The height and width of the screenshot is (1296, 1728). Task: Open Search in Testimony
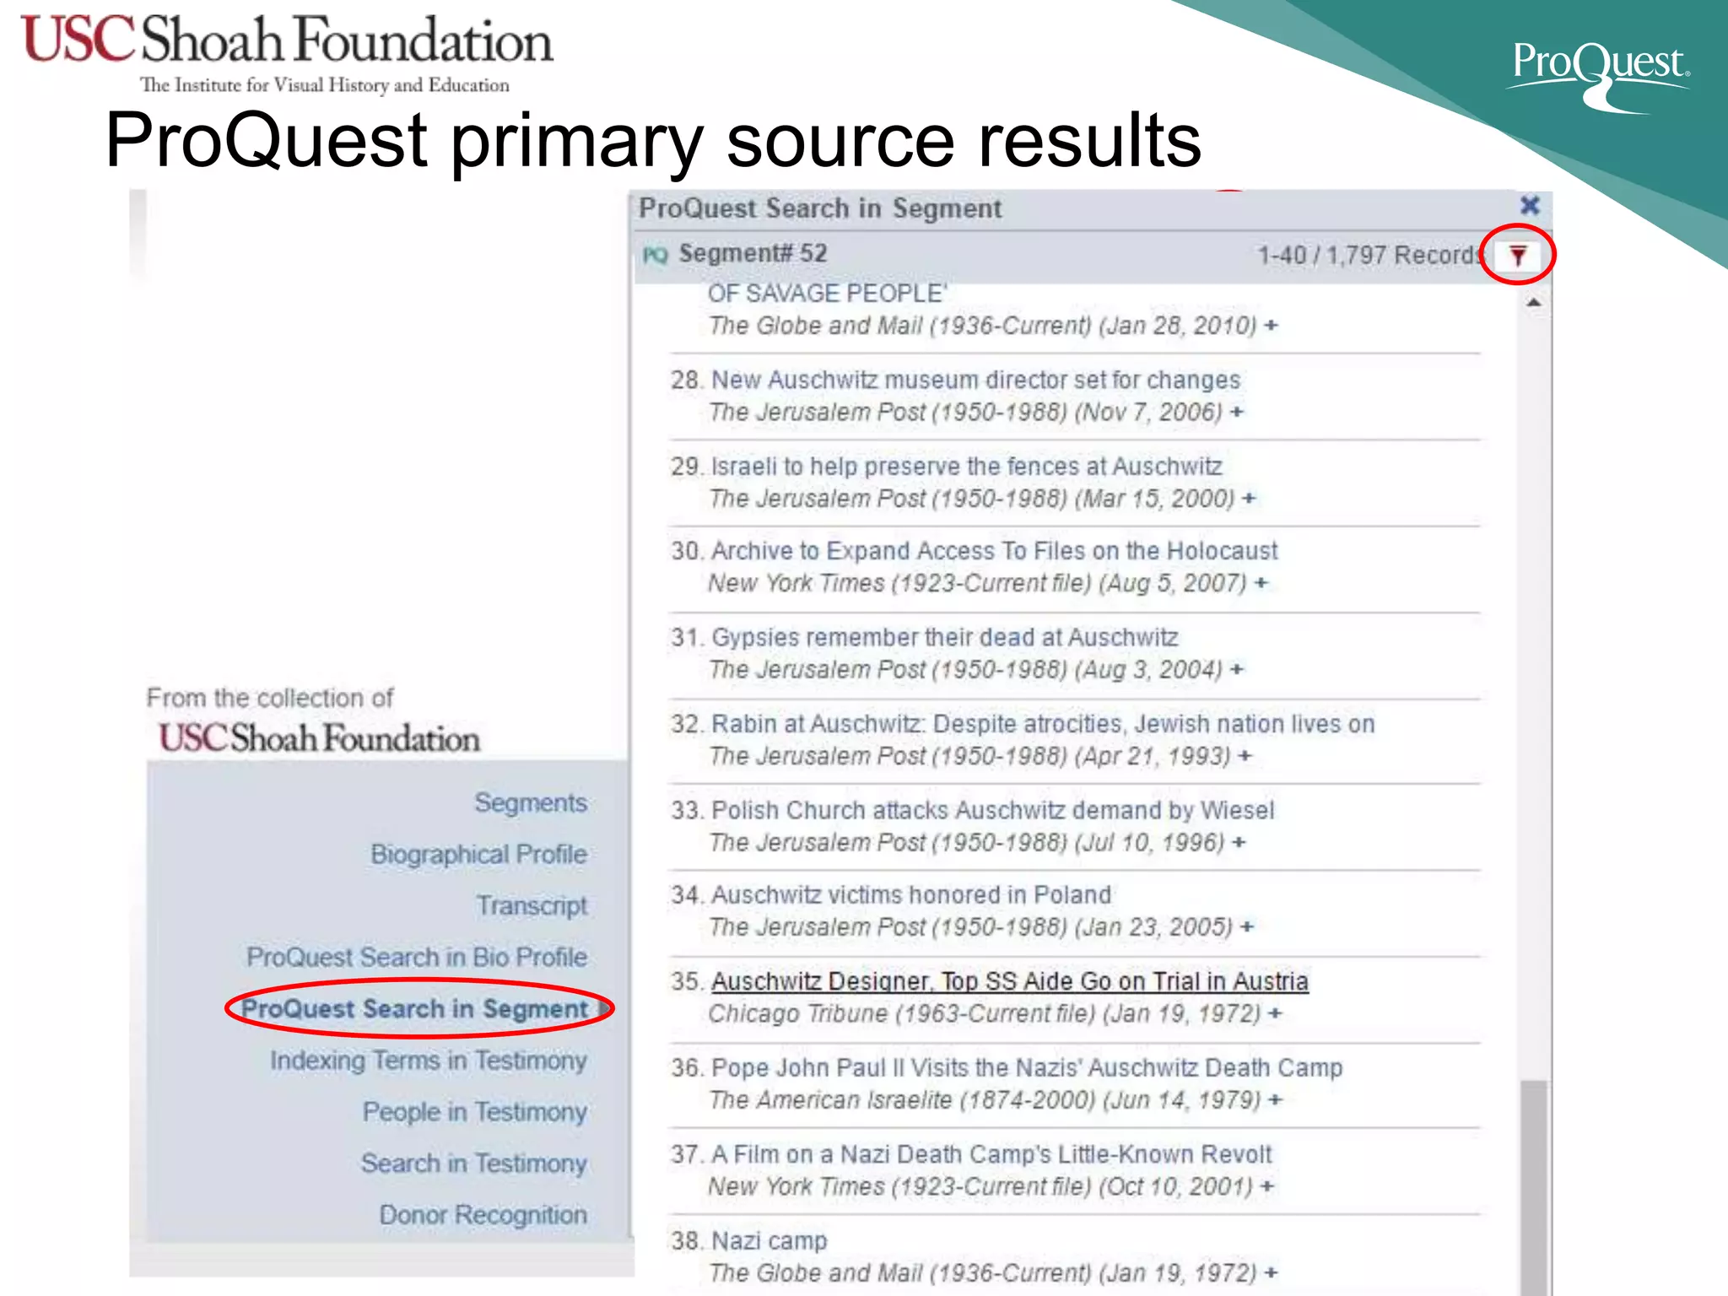point(474,1164)
